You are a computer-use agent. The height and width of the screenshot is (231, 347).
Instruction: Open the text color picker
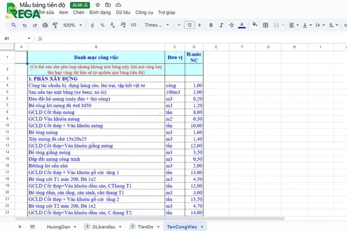coord(241,25)
